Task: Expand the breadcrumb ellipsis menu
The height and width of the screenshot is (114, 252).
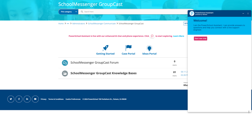Action: (68, 24)
